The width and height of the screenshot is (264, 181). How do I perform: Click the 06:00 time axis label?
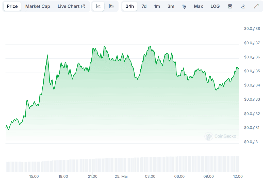[179, 176]
